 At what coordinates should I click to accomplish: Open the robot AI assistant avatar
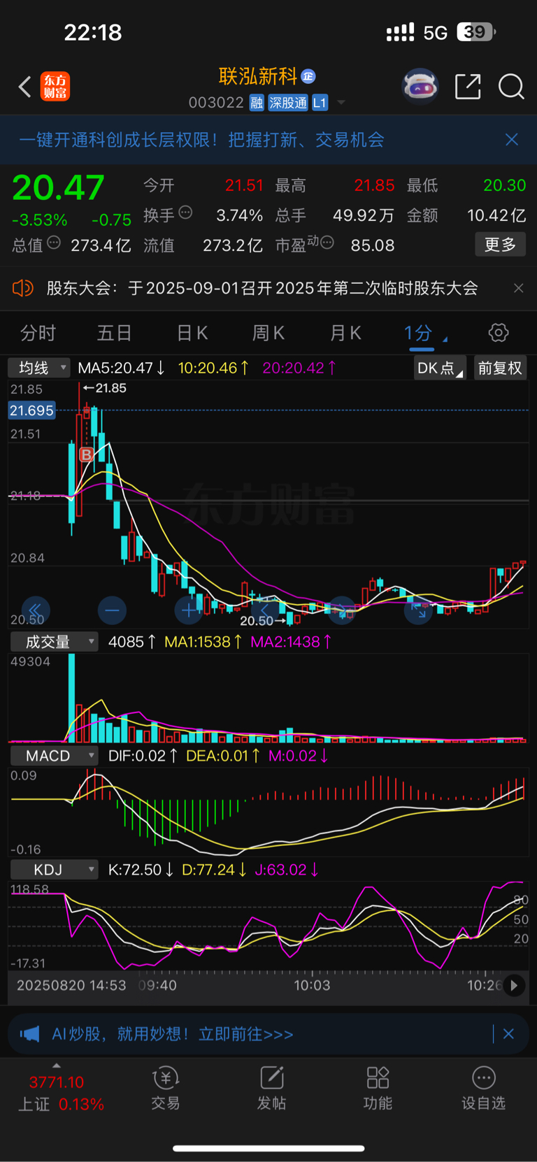[x=420, y=87]
